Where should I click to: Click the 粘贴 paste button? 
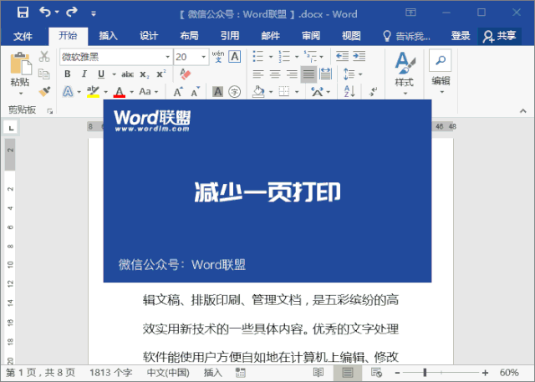pos(20,74)
